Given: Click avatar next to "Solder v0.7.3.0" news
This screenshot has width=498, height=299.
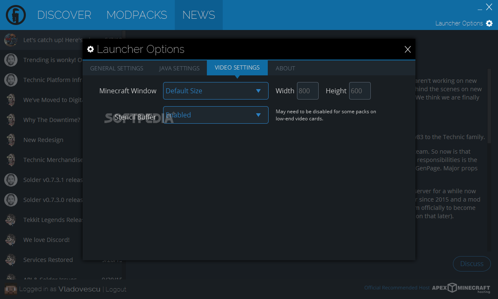Looking at the screenshot, I should pyautogui.click(x=11, y=200).
